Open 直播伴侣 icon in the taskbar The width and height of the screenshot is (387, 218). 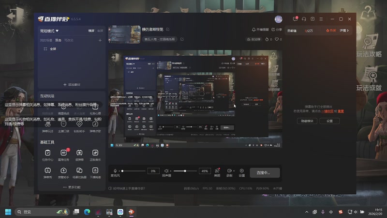click(131, 212)
